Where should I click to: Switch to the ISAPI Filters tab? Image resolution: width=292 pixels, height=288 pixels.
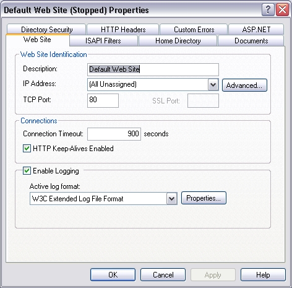click(x=103, y=40)
